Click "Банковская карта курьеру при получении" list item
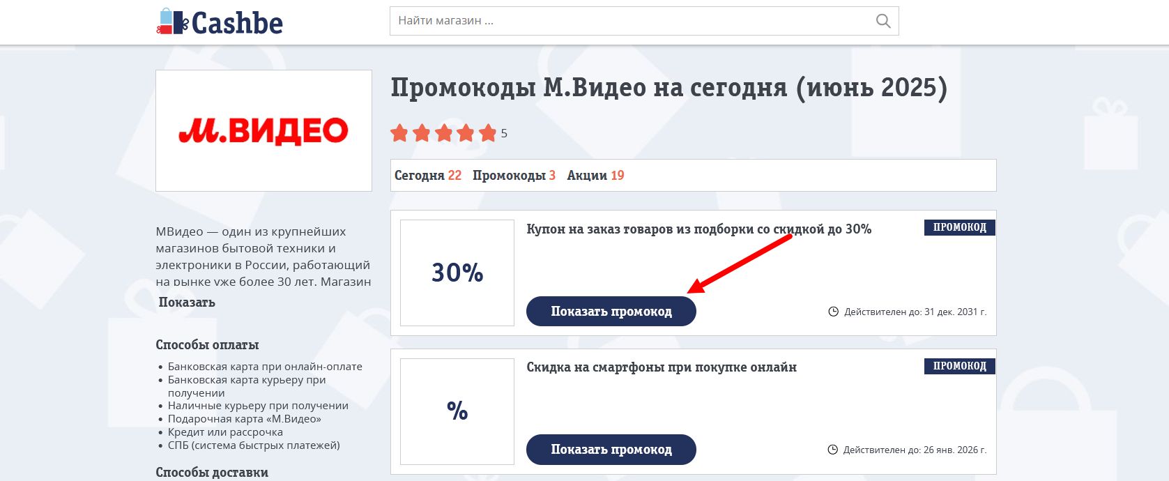The height and width of the screenshot is (481, 1169). [247, 386]
